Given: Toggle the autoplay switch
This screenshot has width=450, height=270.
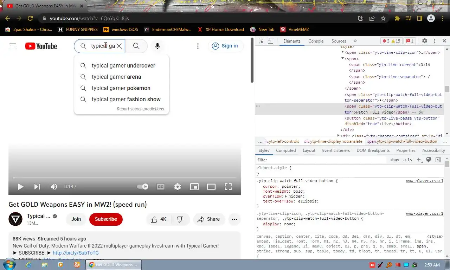Looking at the screenshot, I should 142,187.
